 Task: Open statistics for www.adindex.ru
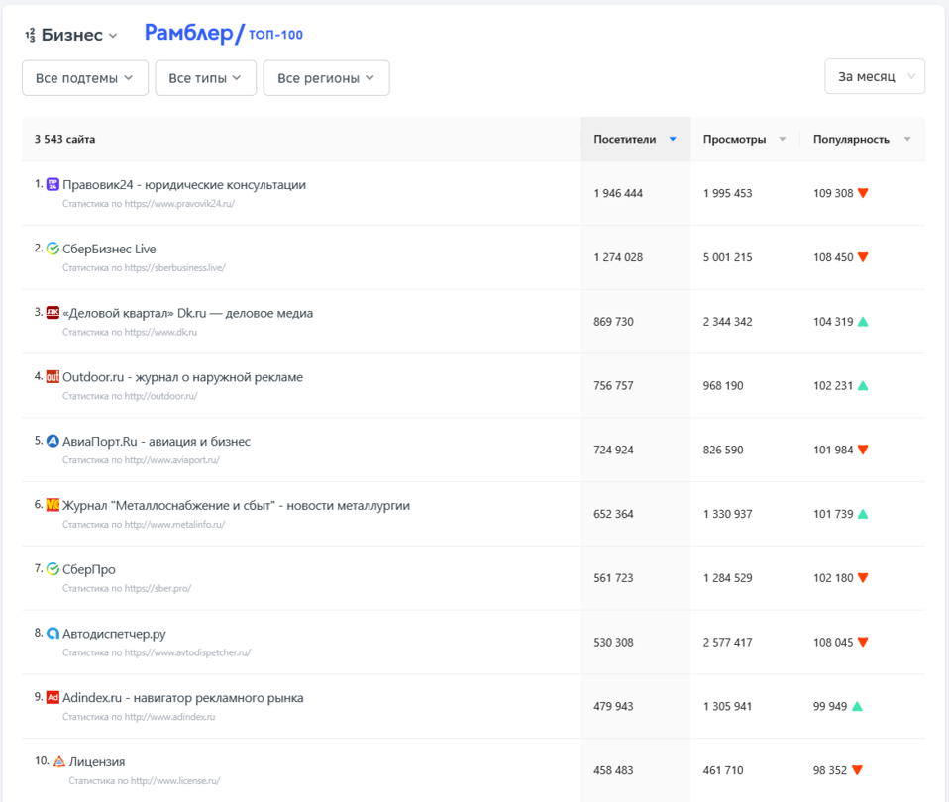click(x=139, y=717)
